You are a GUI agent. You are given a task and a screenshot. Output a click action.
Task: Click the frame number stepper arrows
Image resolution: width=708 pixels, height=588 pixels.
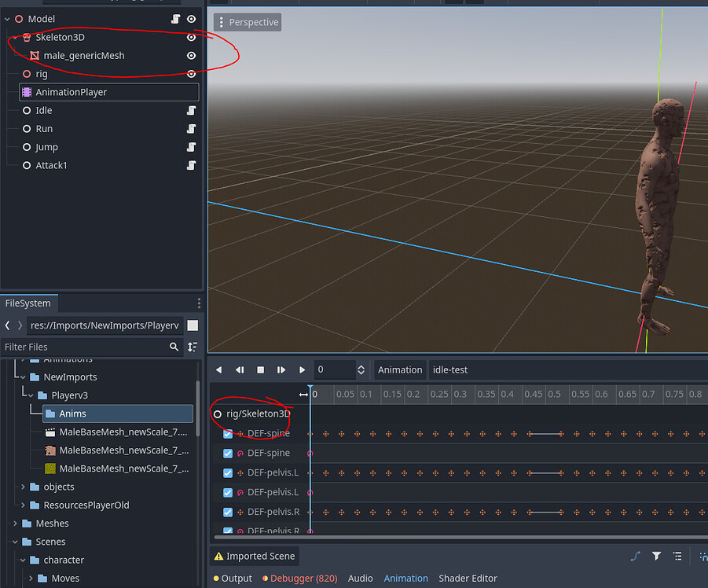tap(361, 369)
